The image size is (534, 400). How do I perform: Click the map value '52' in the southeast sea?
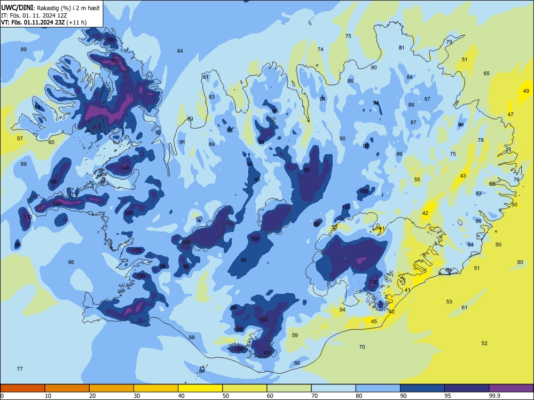point(485,343)
